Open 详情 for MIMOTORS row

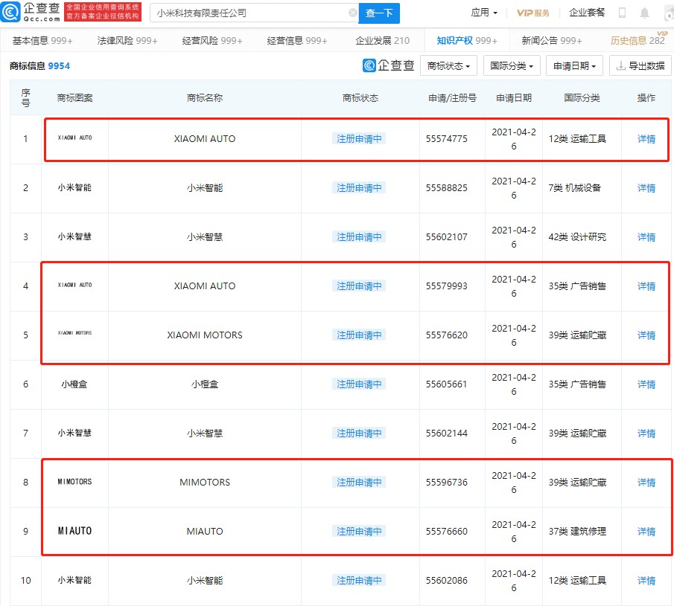point(646,483)
